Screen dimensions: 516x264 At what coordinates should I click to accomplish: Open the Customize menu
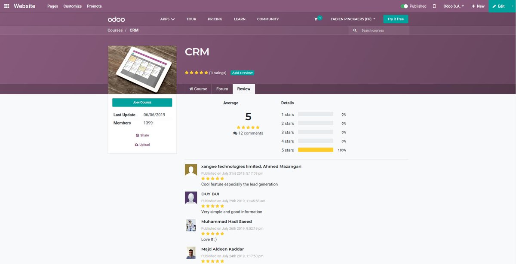tap(72, 6)
